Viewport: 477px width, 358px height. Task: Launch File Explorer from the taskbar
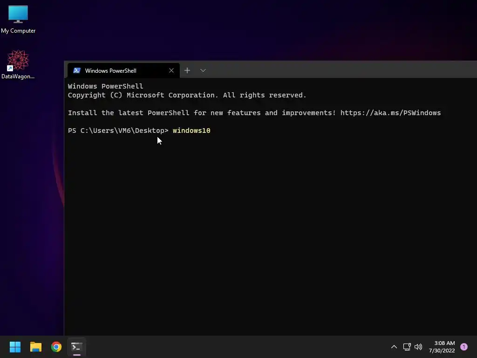coord(35,347)
